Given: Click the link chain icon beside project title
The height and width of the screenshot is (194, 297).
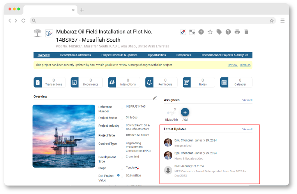Looking at the screenshot, I should (183, 32).
